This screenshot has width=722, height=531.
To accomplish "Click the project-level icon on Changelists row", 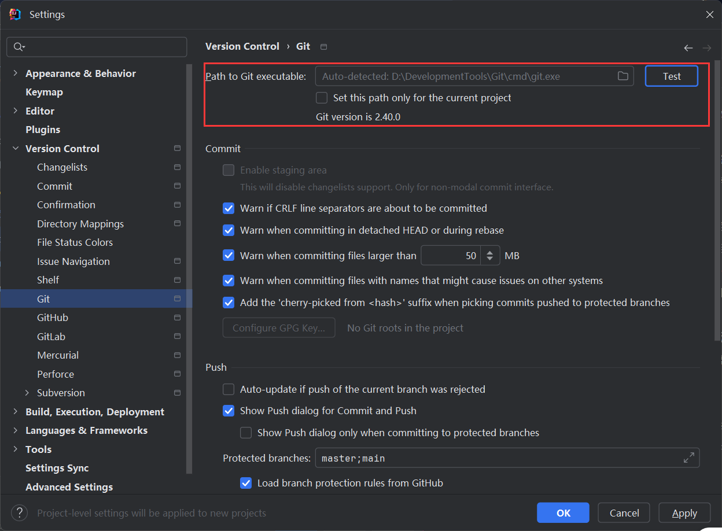I will 177,167.
